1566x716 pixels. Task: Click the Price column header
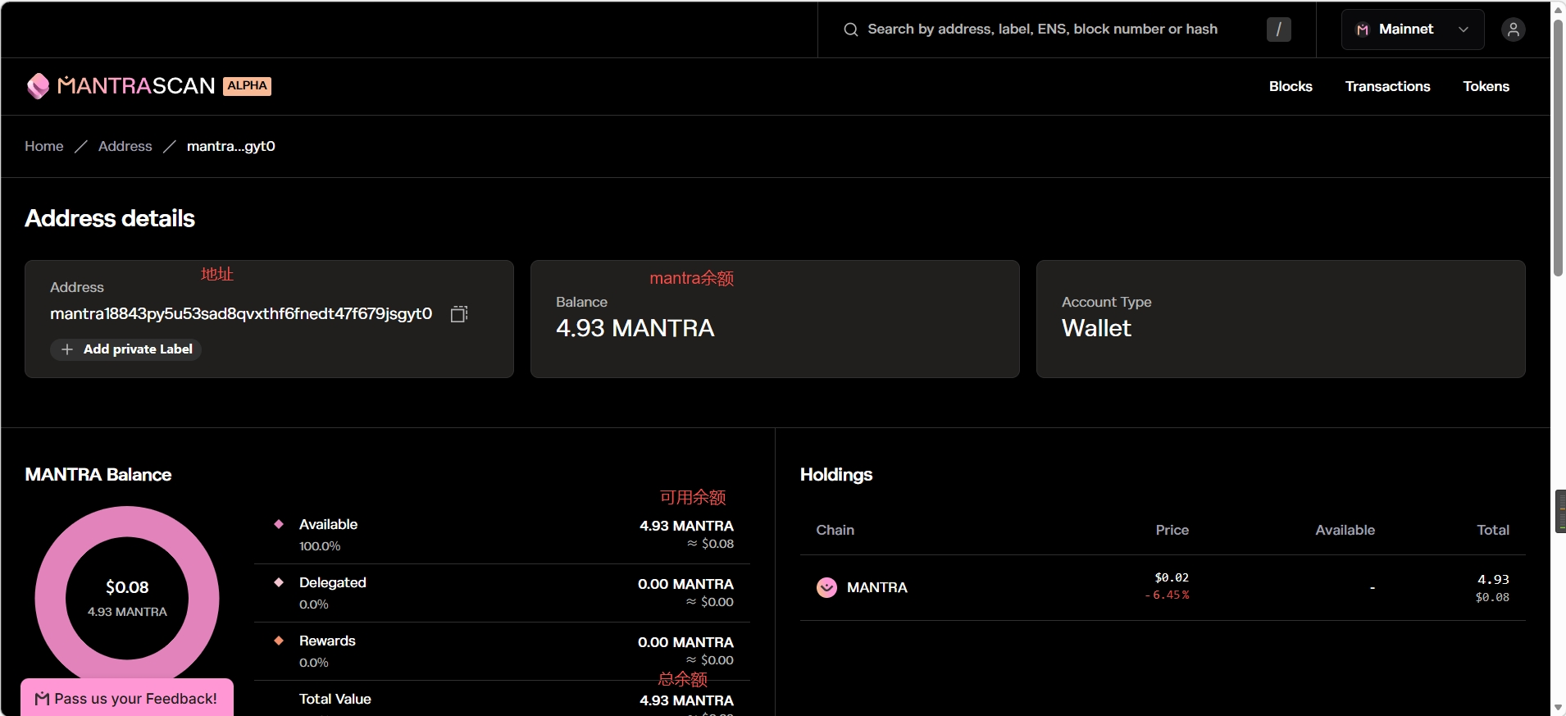point(1172,530)
